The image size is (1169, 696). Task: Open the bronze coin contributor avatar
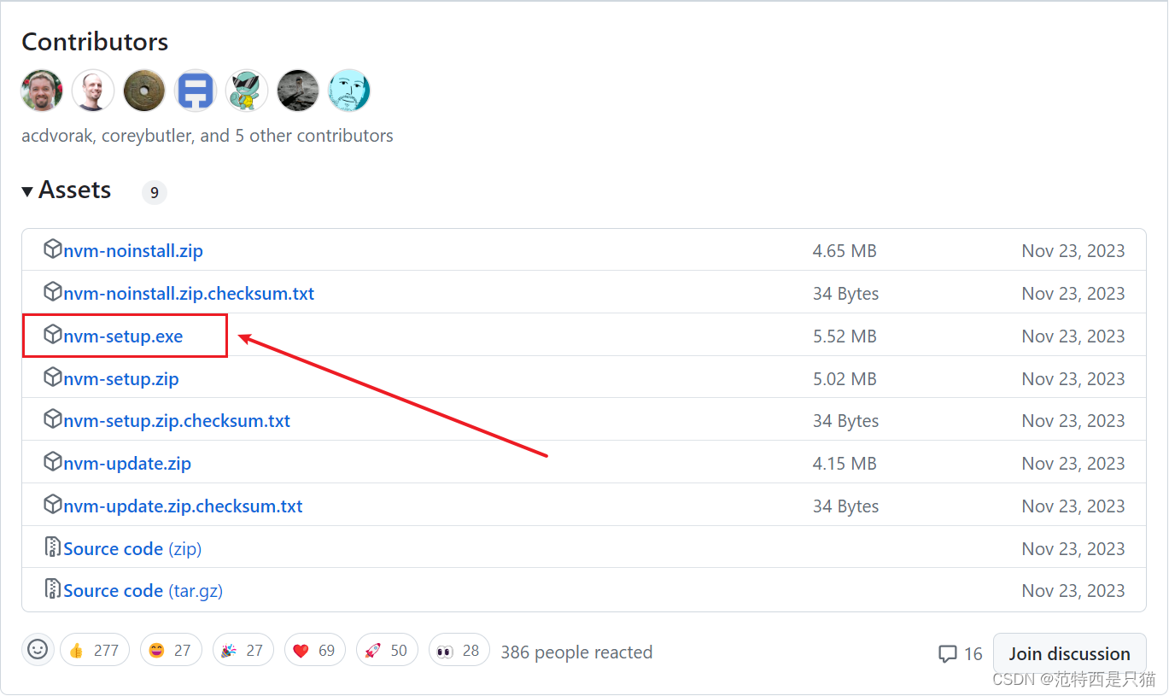pyautogui.click(x=144, y=91)
